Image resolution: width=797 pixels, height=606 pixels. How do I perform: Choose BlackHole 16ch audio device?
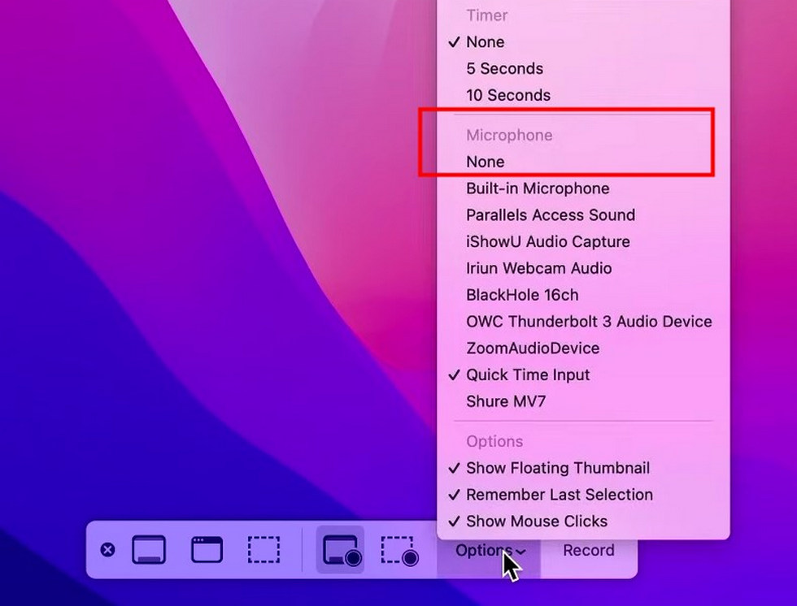[x=521, y=294]
